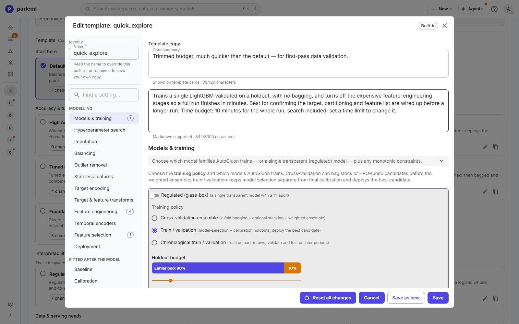Go to Hyperparameter search settings
Viewport: 519px width, 324px height.
104,130
